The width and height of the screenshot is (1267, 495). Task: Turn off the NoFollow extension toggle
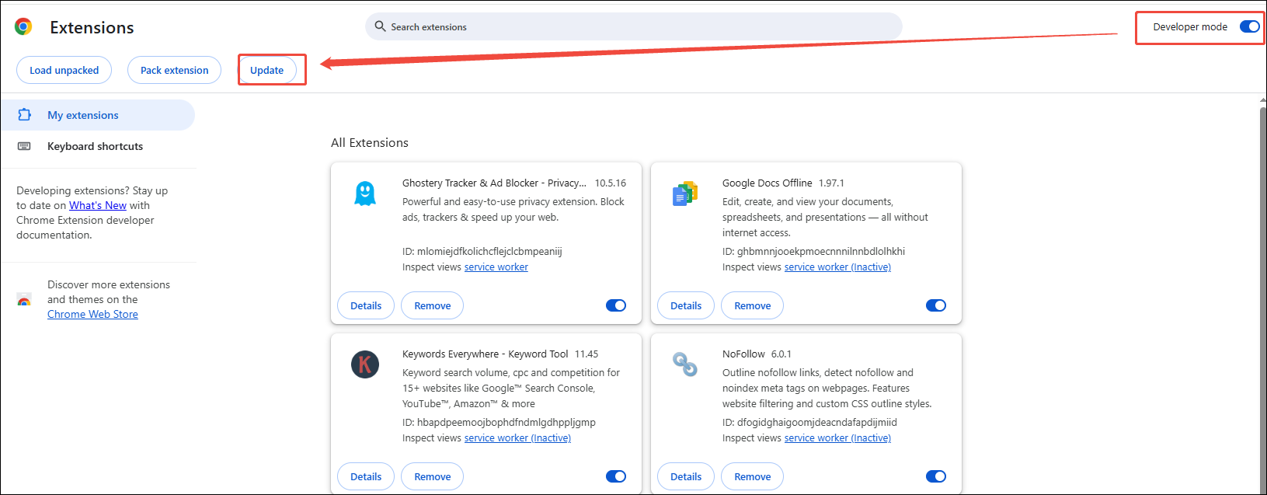click(936, 476)
